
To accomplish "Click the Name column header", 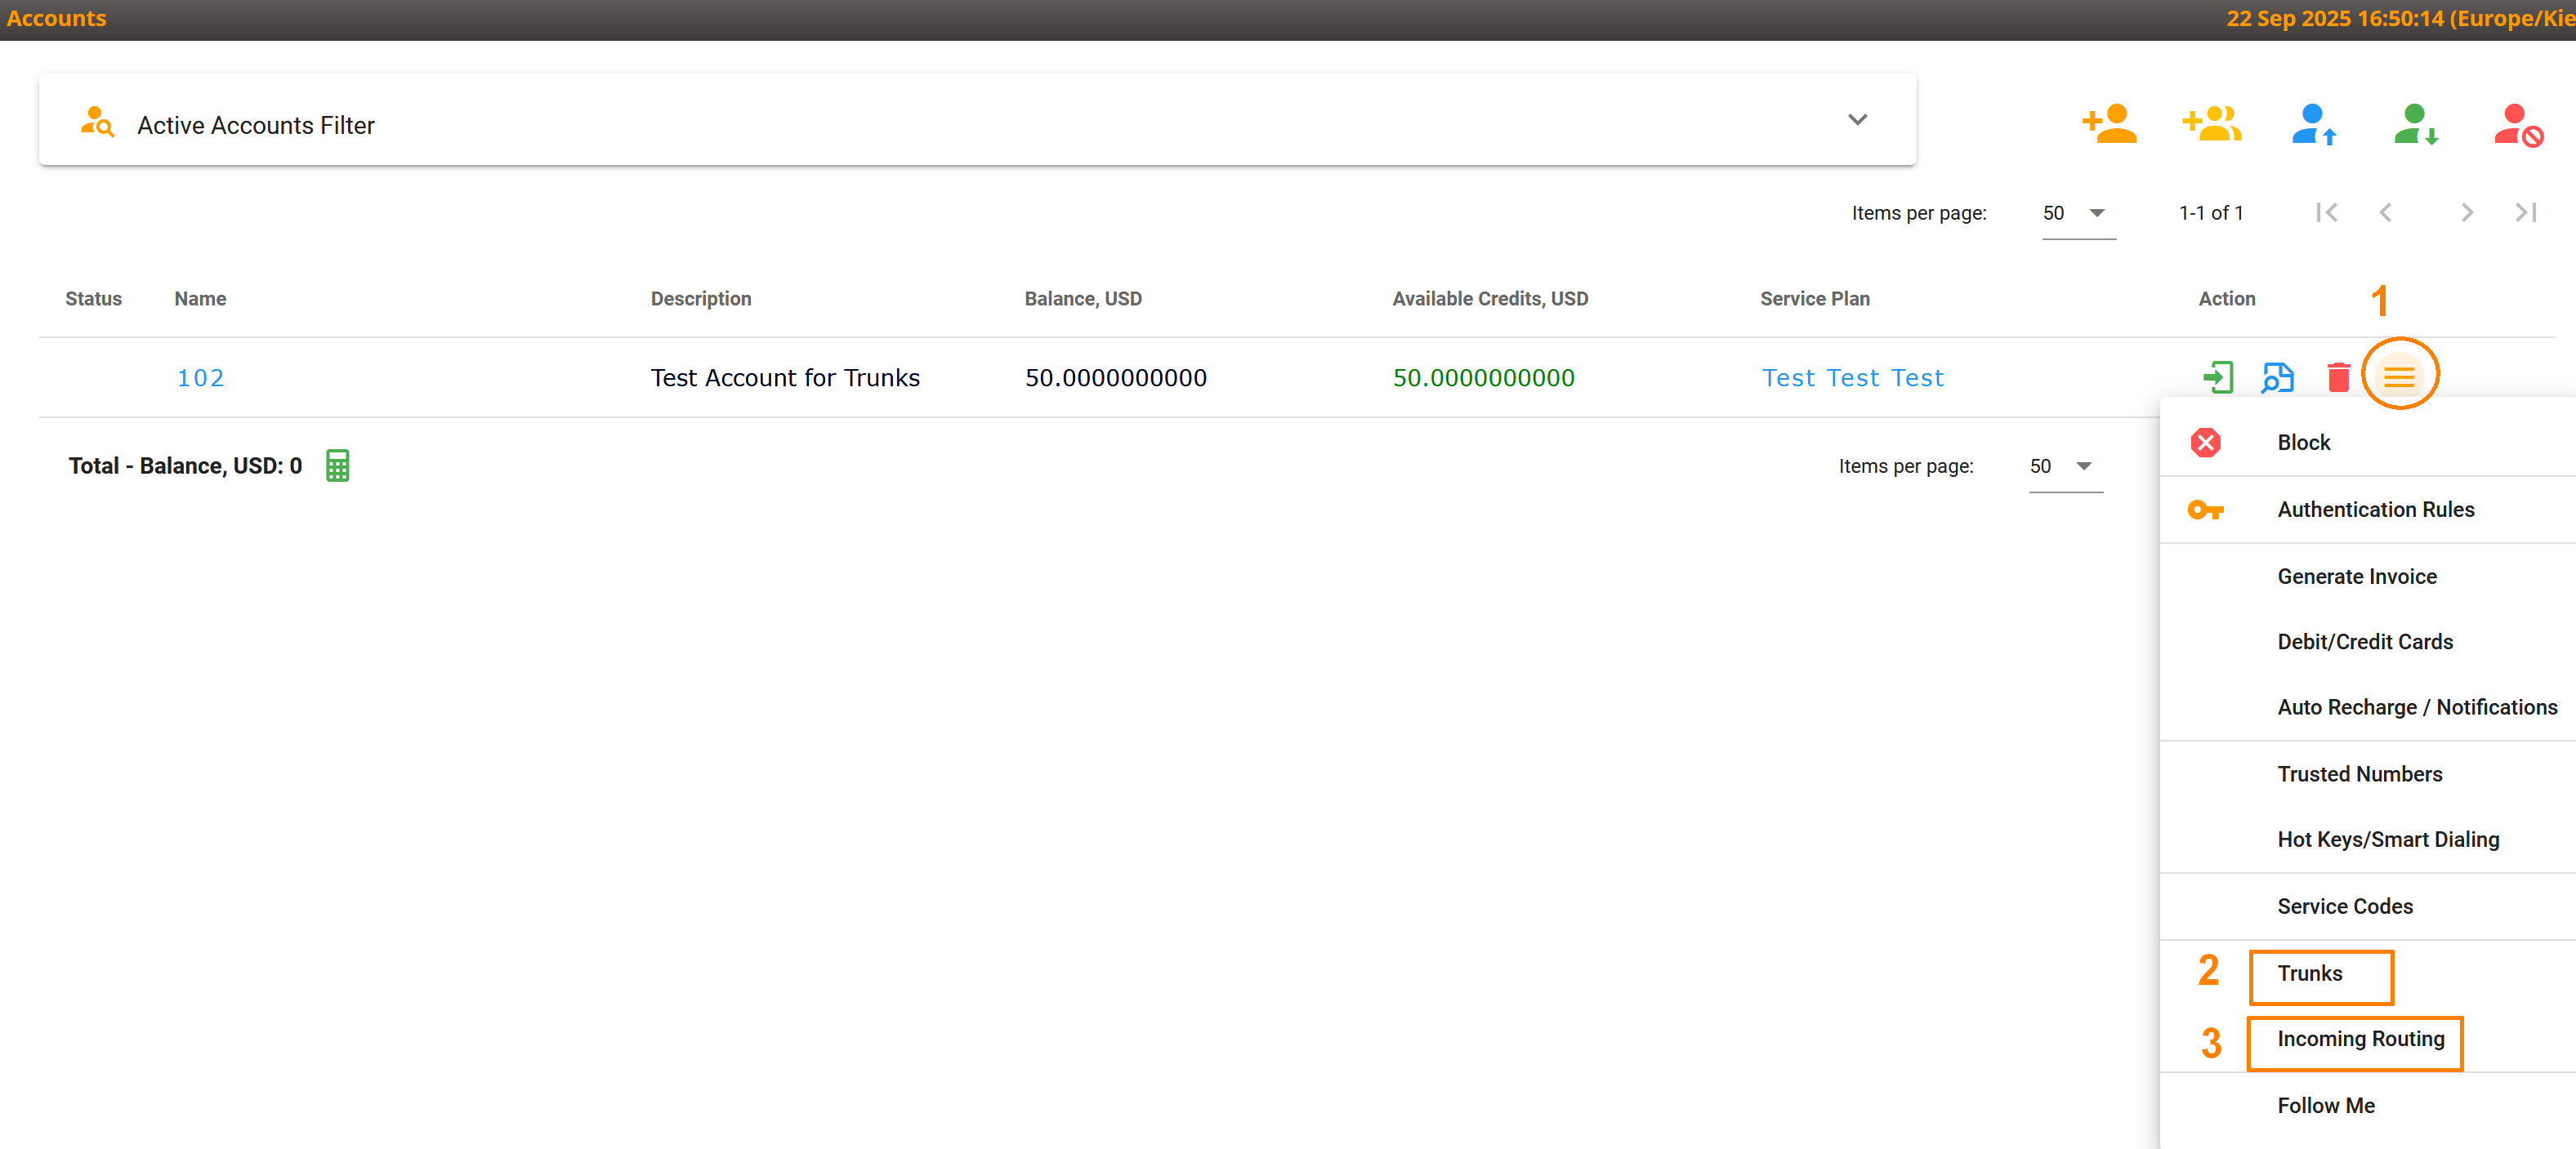I will tap(200, 299).
